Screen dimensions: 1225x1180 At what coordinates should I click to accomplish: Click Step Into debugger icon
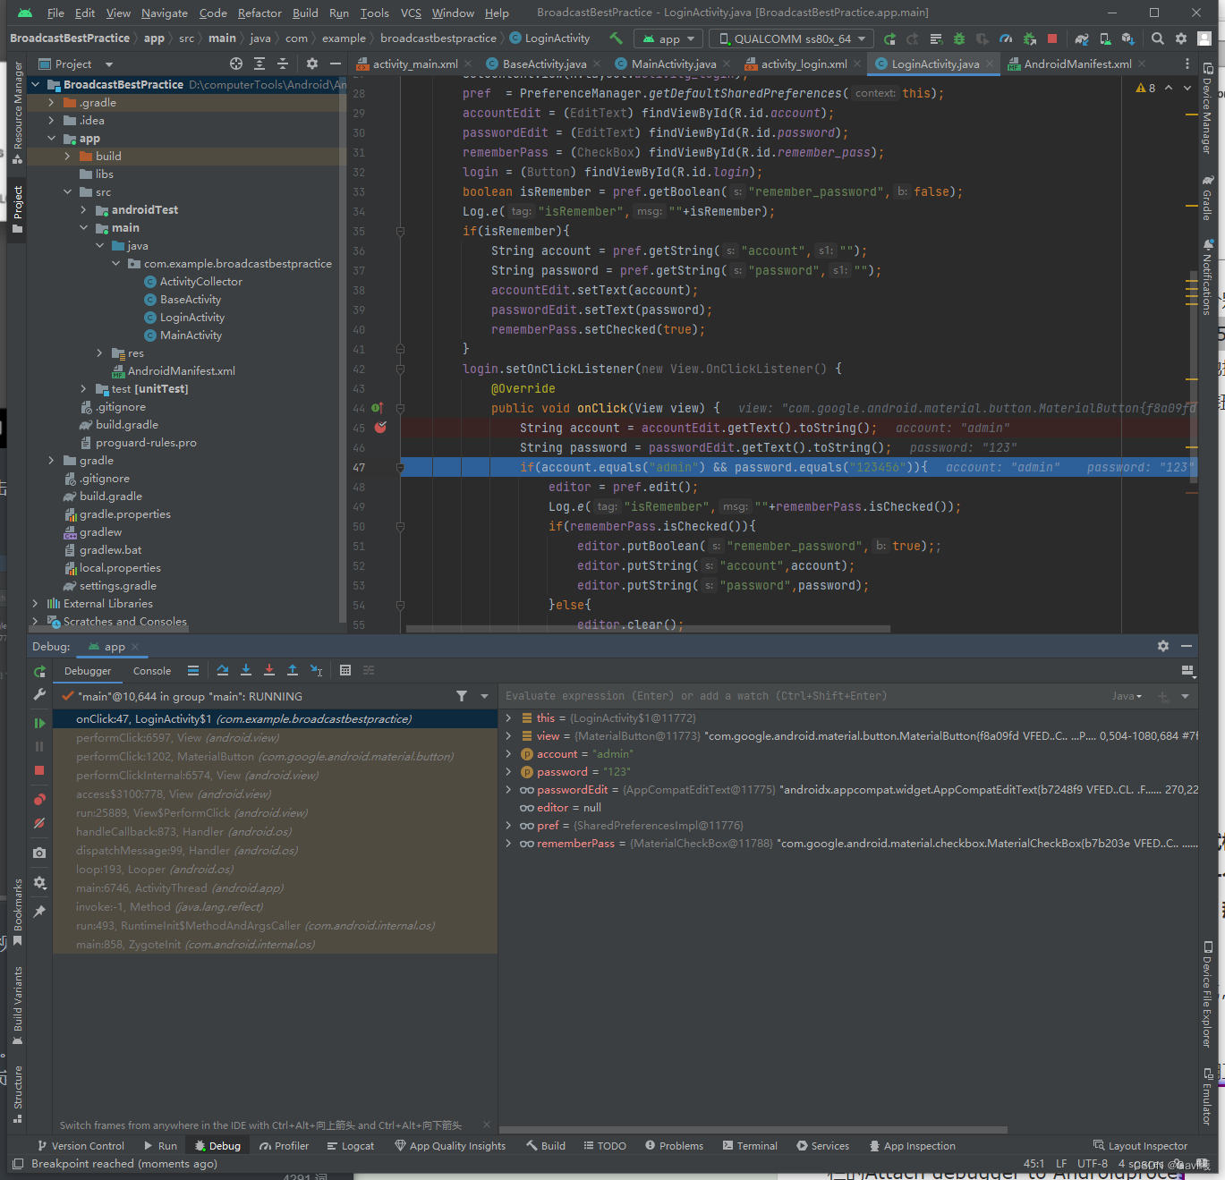click(246, 670)
